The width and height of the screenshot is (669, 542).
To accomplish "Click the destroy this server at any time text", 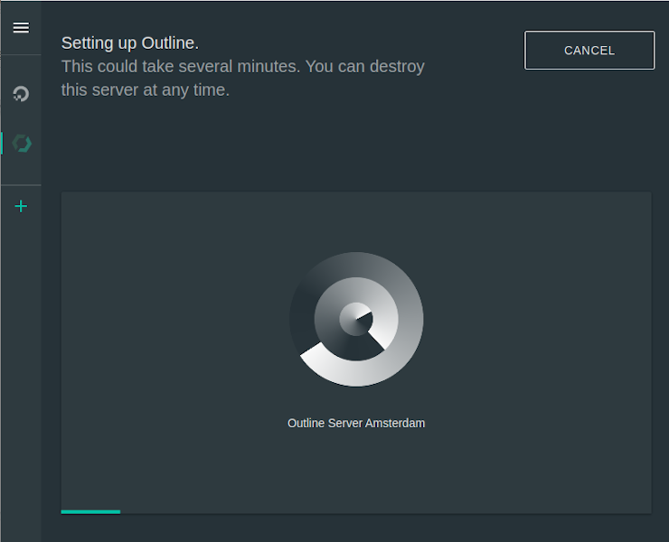I will click(x=243, y=79).
